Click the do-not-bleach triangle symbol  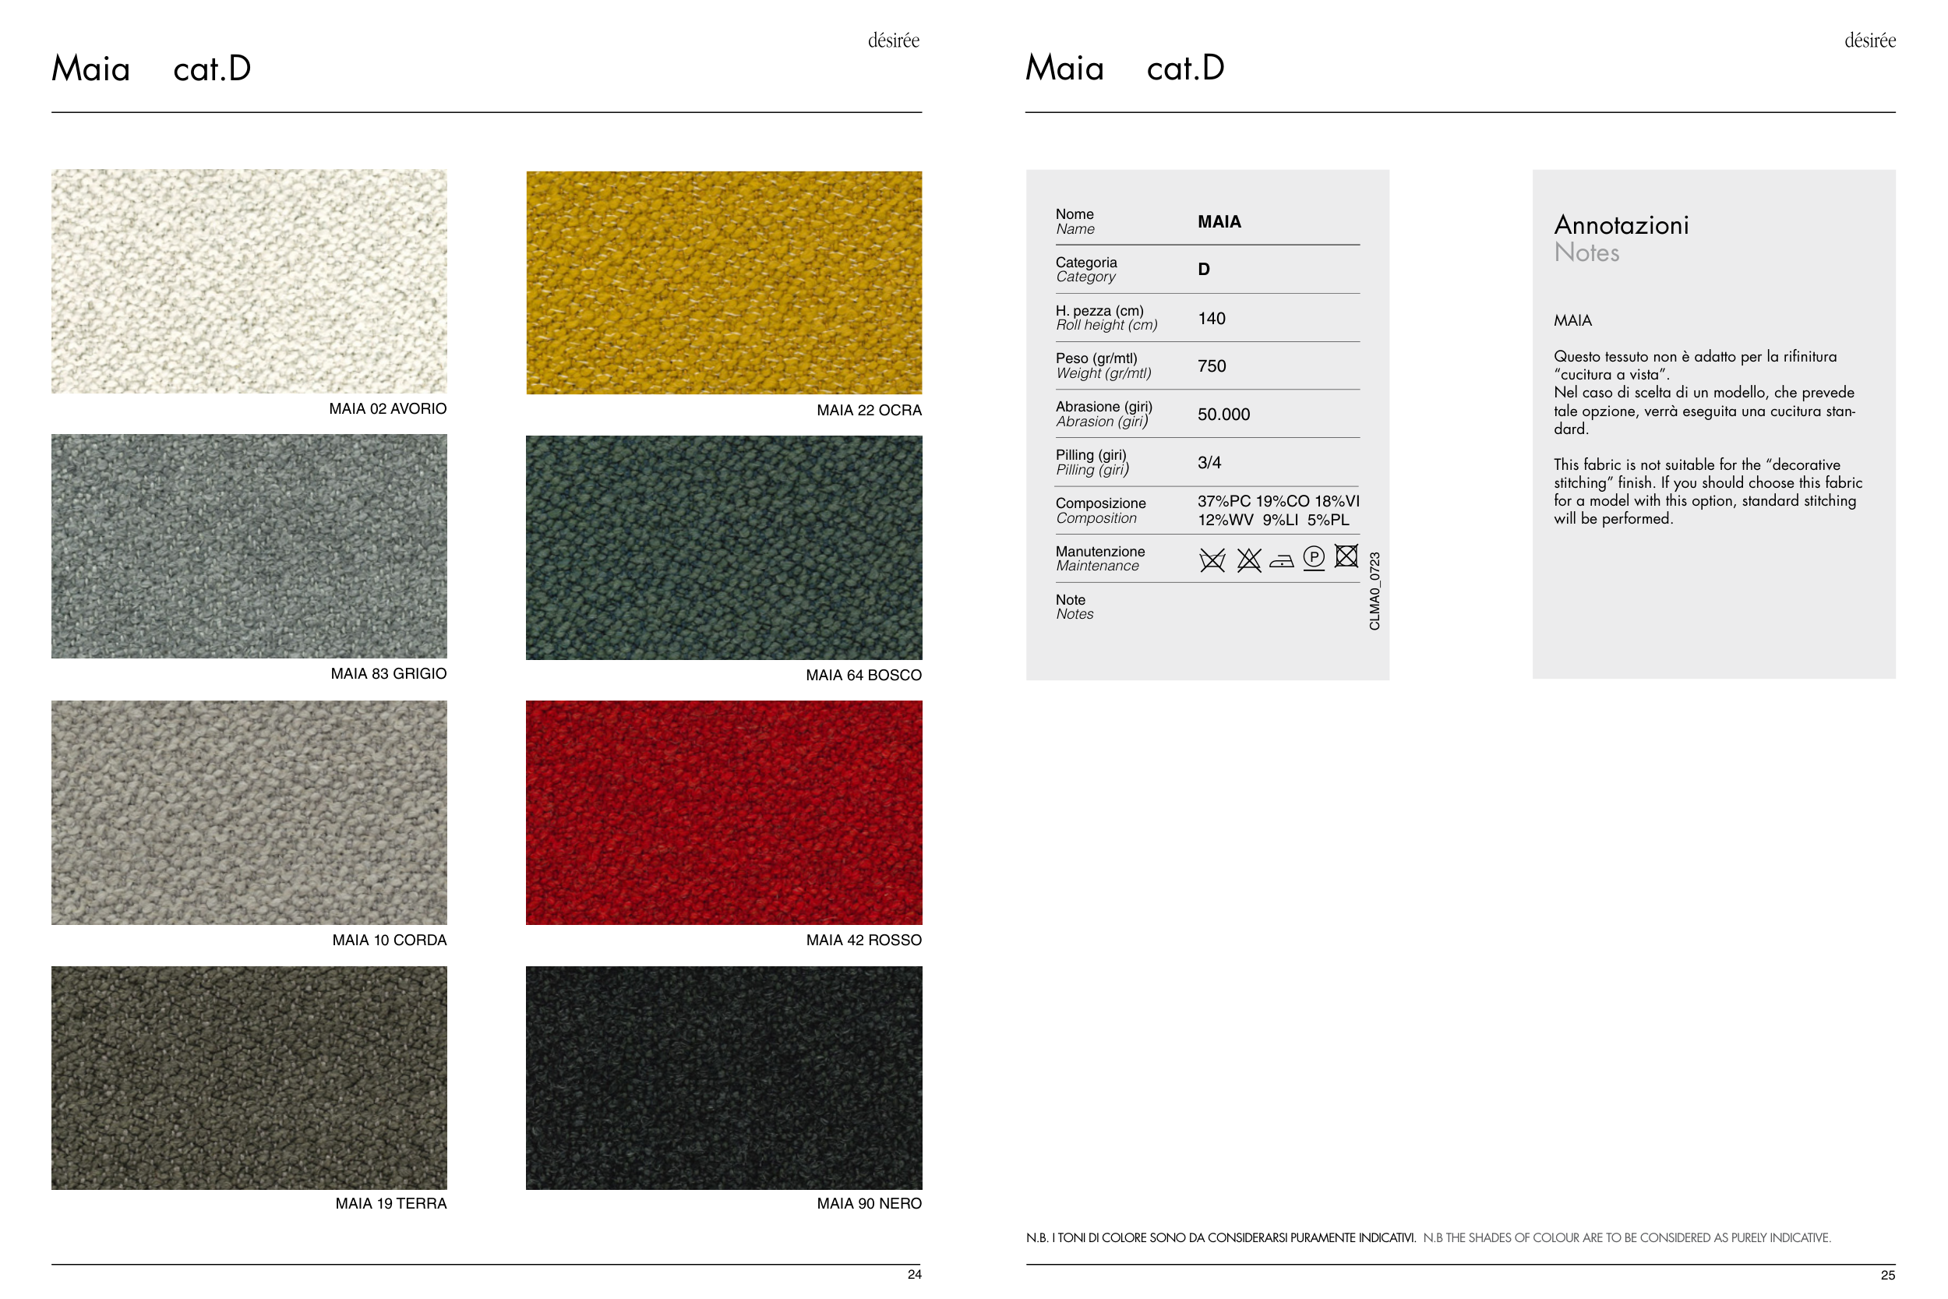point(1248,561)
